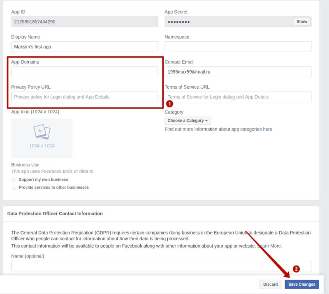The height and width of the screenshot is (294, 329).
Task: Click the App ID value field
Action: point(84,21)
